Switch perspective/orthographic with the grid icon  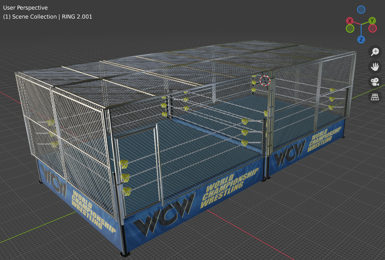pyautogui.click(x=375, y=97)
